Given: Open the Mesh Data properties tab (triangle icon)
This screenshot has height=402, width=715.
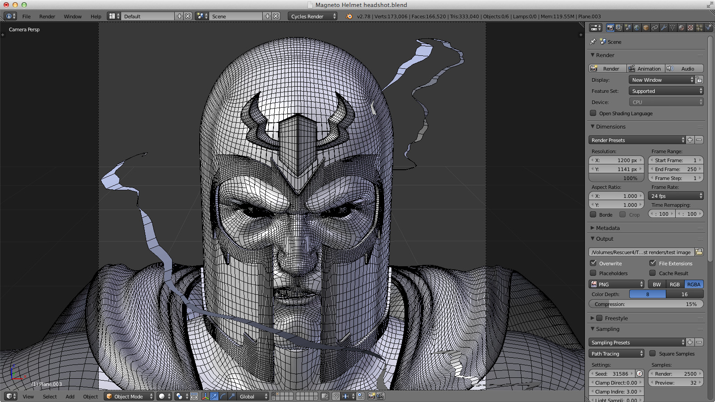Looking at the screenshot, I should point(673,28).
